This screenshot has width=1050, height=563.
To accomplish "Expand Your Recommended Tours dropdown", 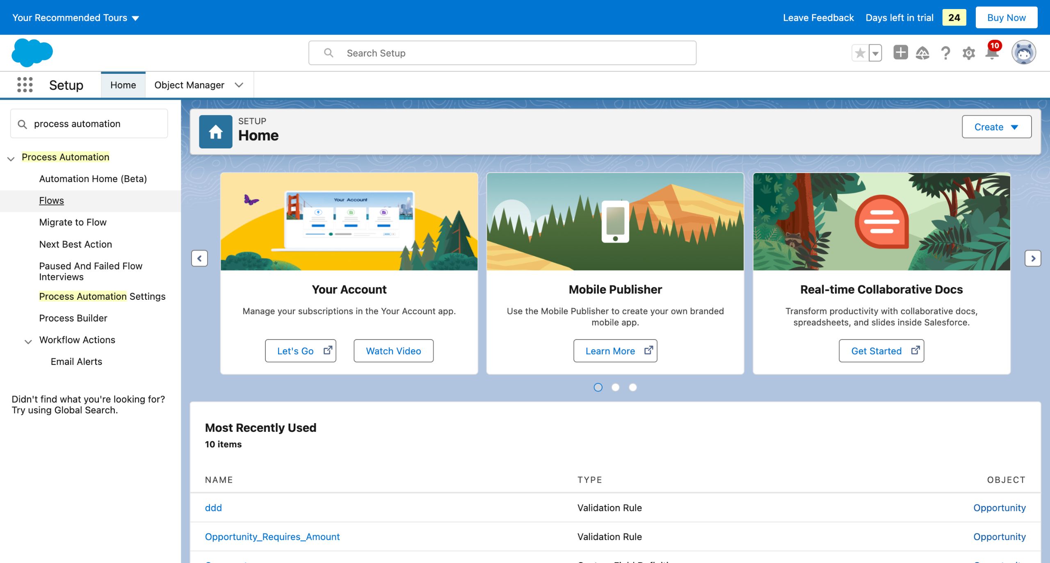I will [76, 18].
